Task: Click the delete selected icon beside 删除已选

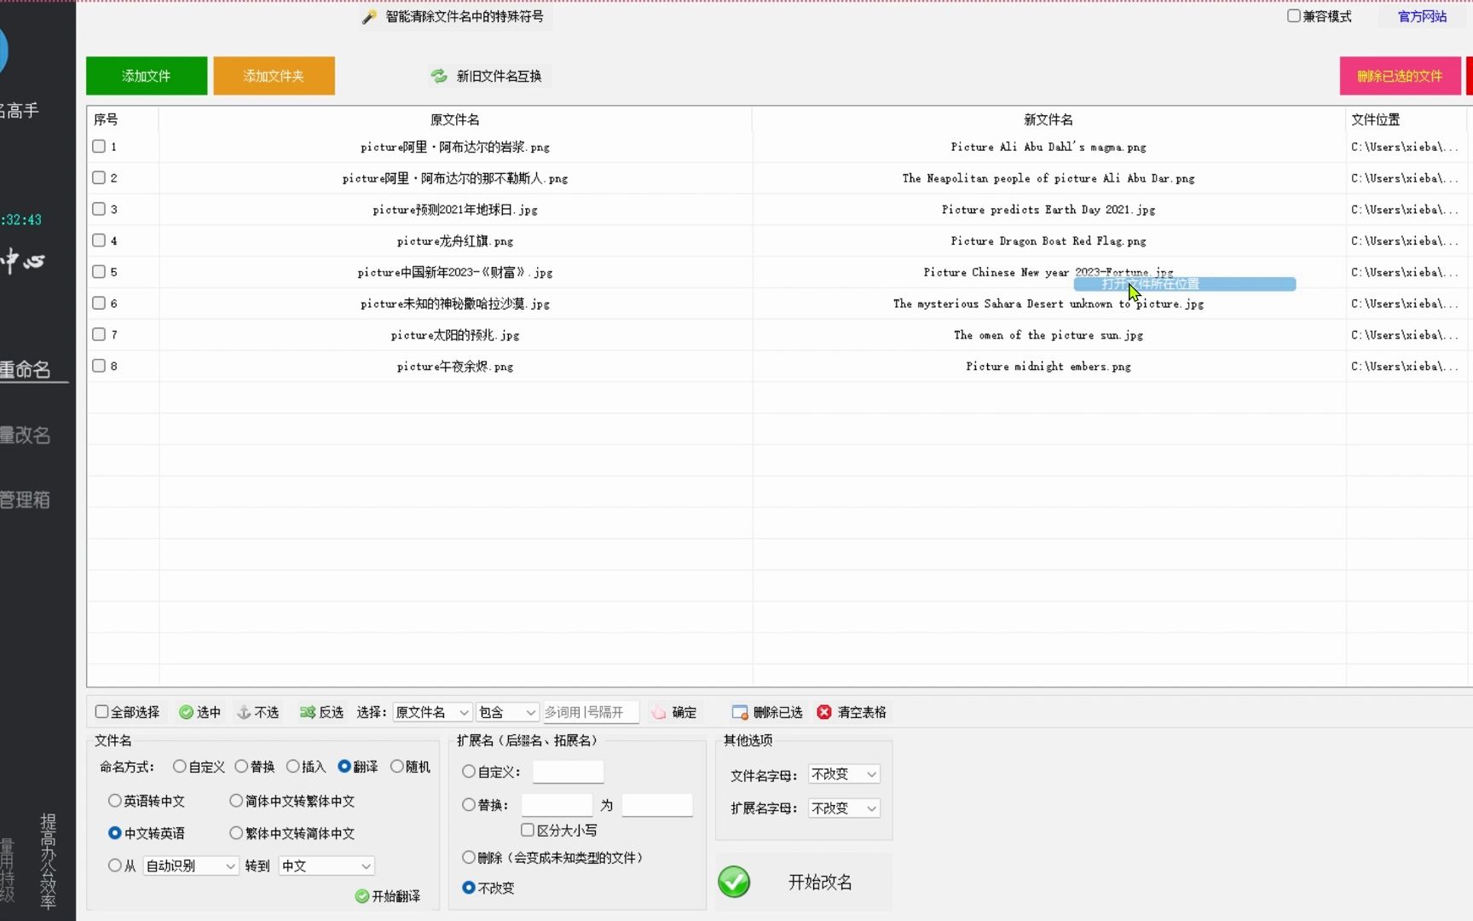Action: pos(740,712)
